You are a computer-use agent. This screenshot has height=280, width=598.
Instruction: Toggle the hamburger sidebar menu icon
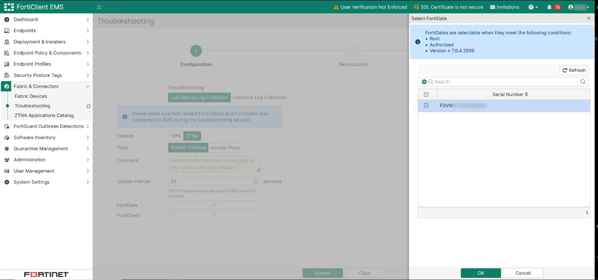pyautogui.click(x=99, y=7)
